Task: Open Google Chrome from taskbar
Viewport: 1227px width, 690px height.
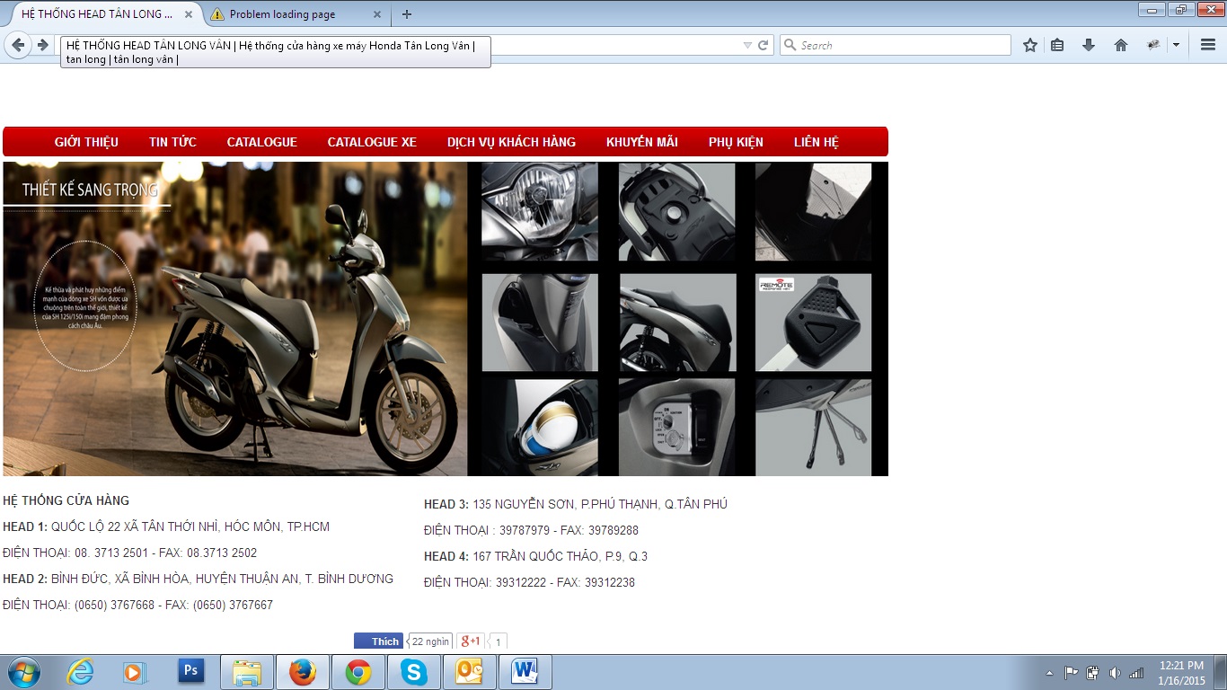Action: tap(358, 672)
